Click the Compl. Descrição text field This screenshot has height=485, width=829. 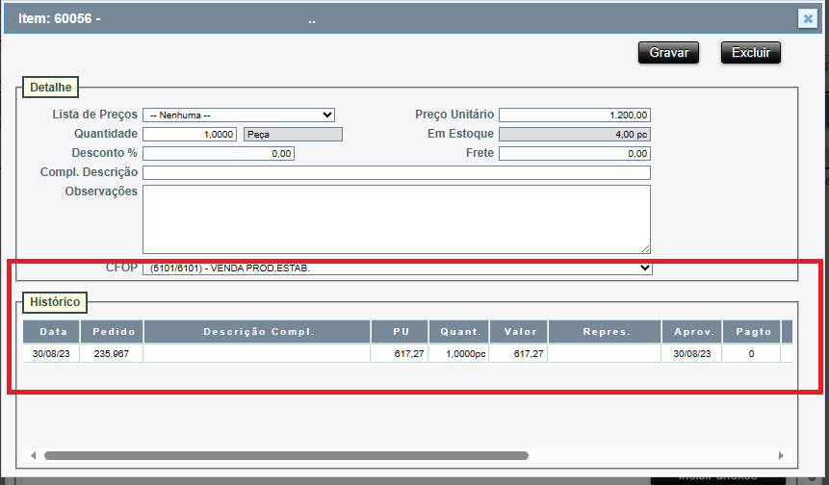397,172
